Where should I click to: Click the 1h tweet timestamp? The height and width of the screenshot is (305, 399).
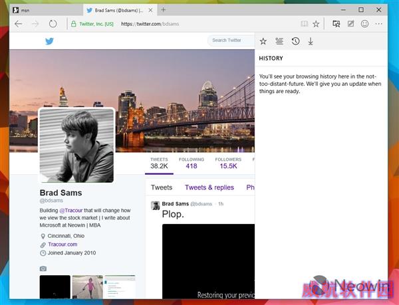221,204
